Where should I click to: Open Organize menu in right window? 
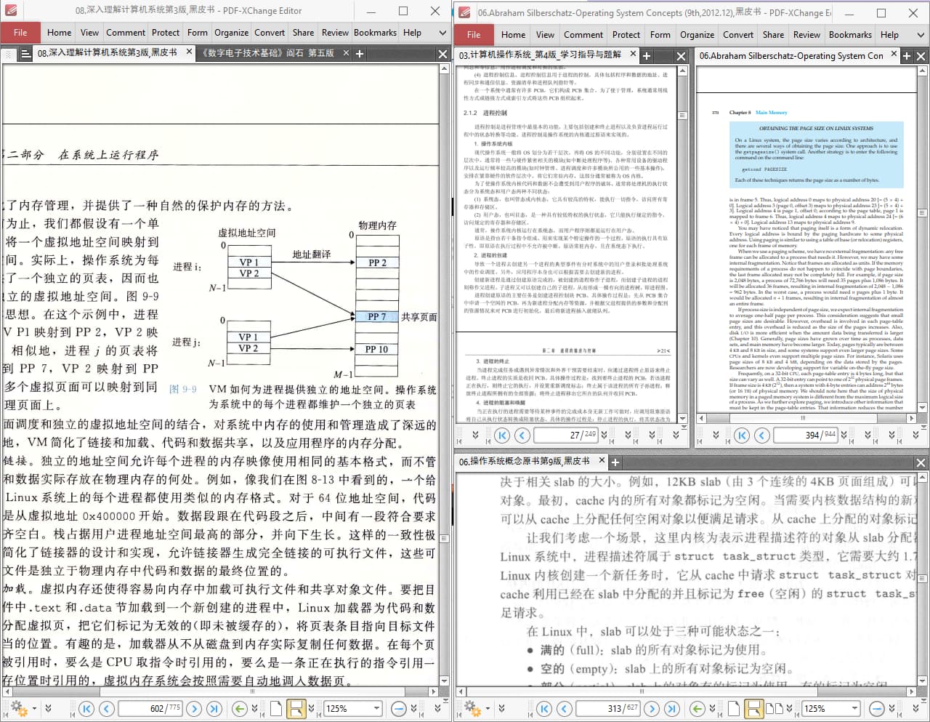[697, 34]
